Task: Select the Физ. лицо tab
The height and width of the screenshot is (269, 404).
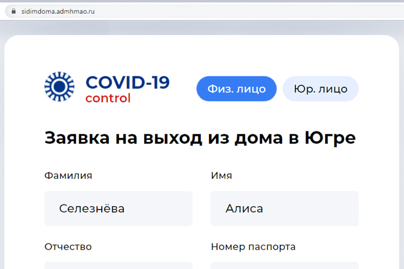Action: [x=236, y=88]
